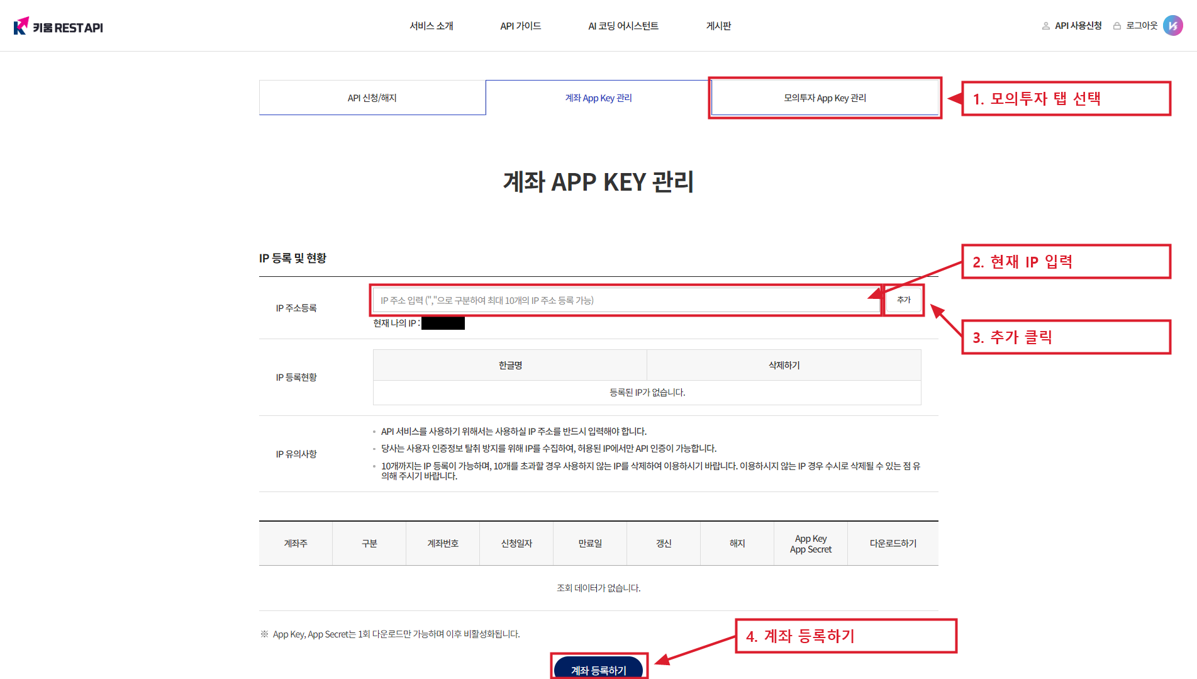Click the IP 주소등록 row label

pos(296,308)
